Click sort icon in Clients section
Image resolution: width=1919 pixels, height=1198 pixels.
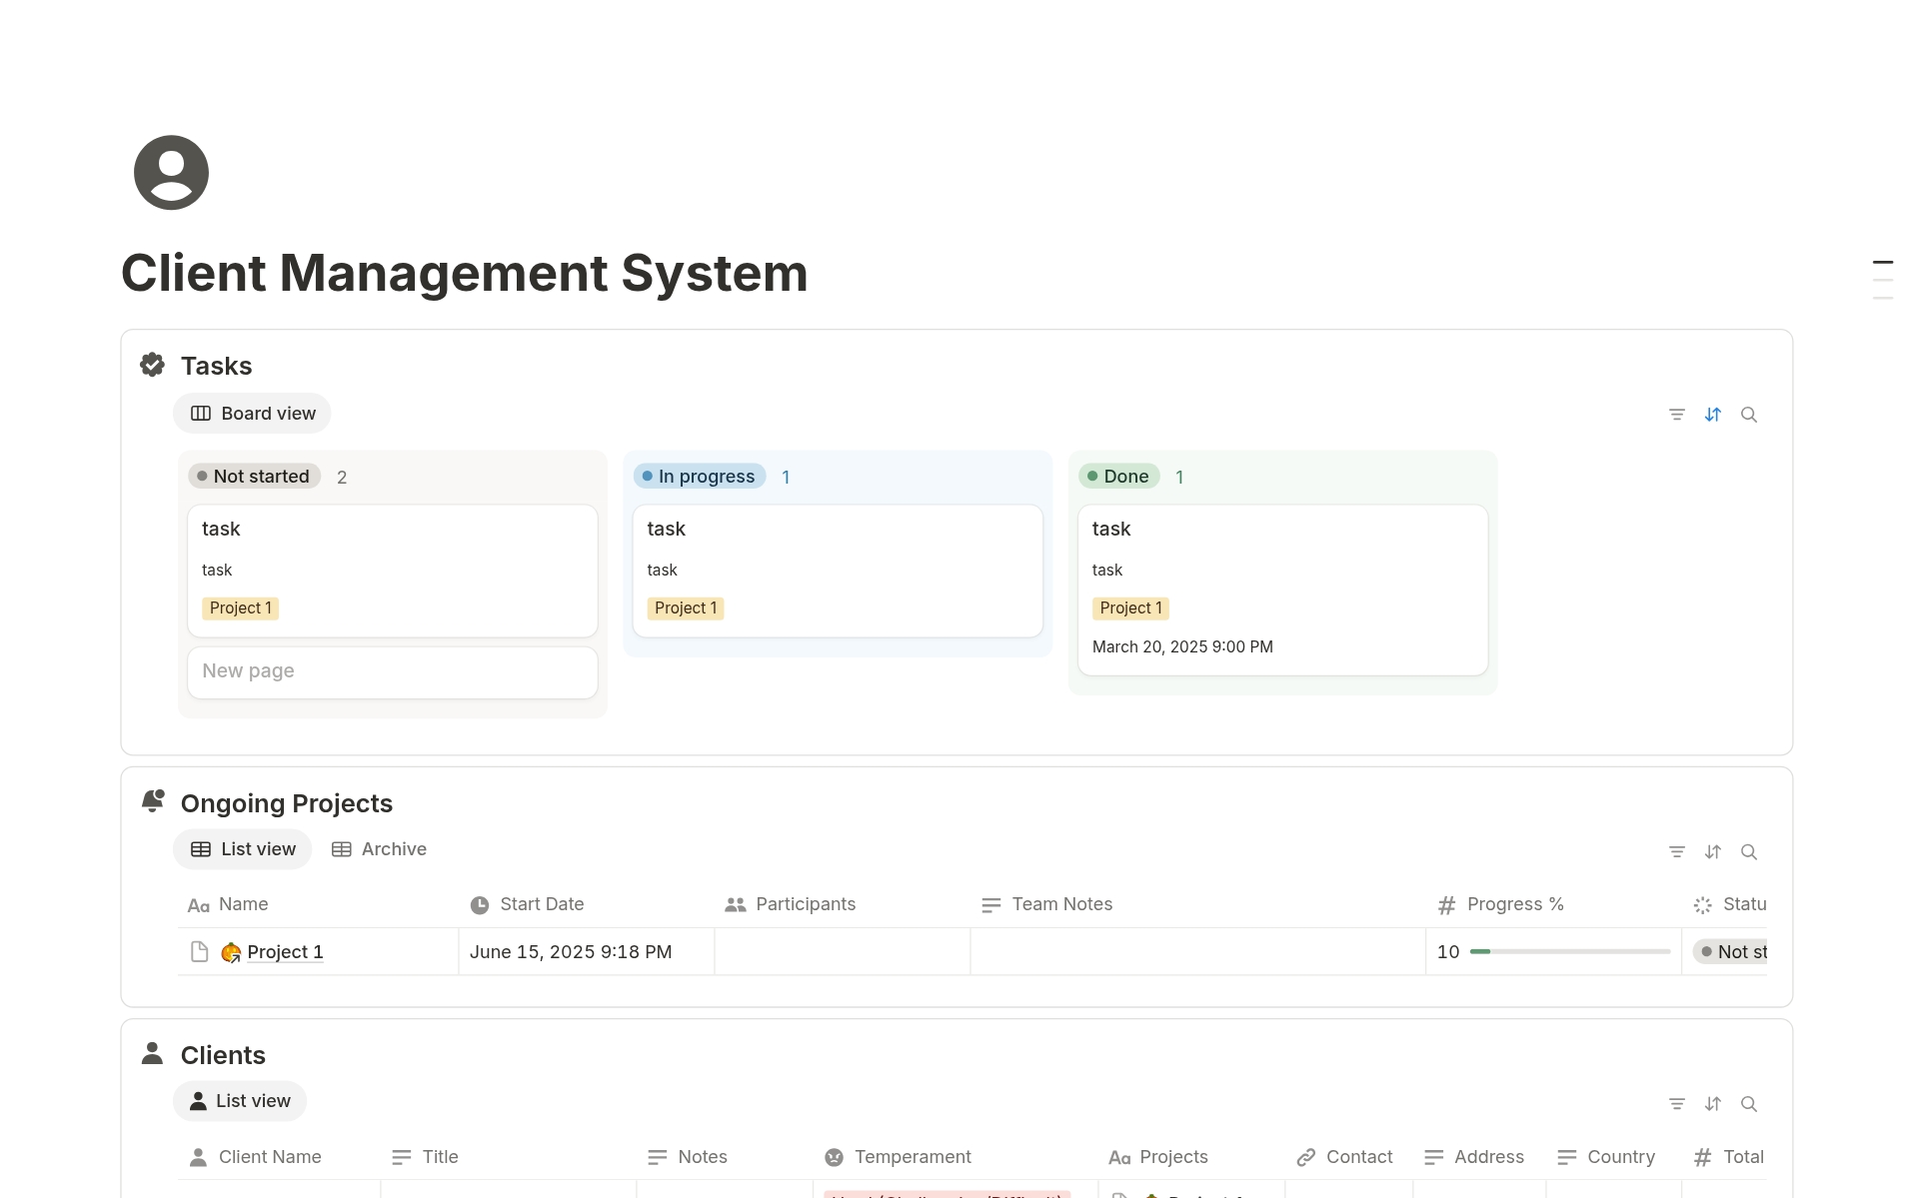tap(1712, 1104)
